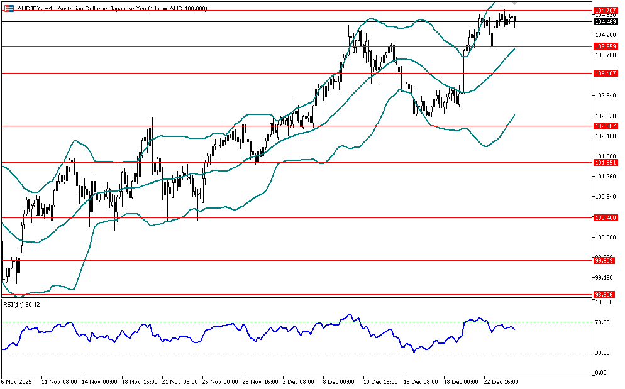This screenshot has height=389, width=625.
Task: Click the 15 Dec 08:00 time axis label
Action: [x=419, y=381]
